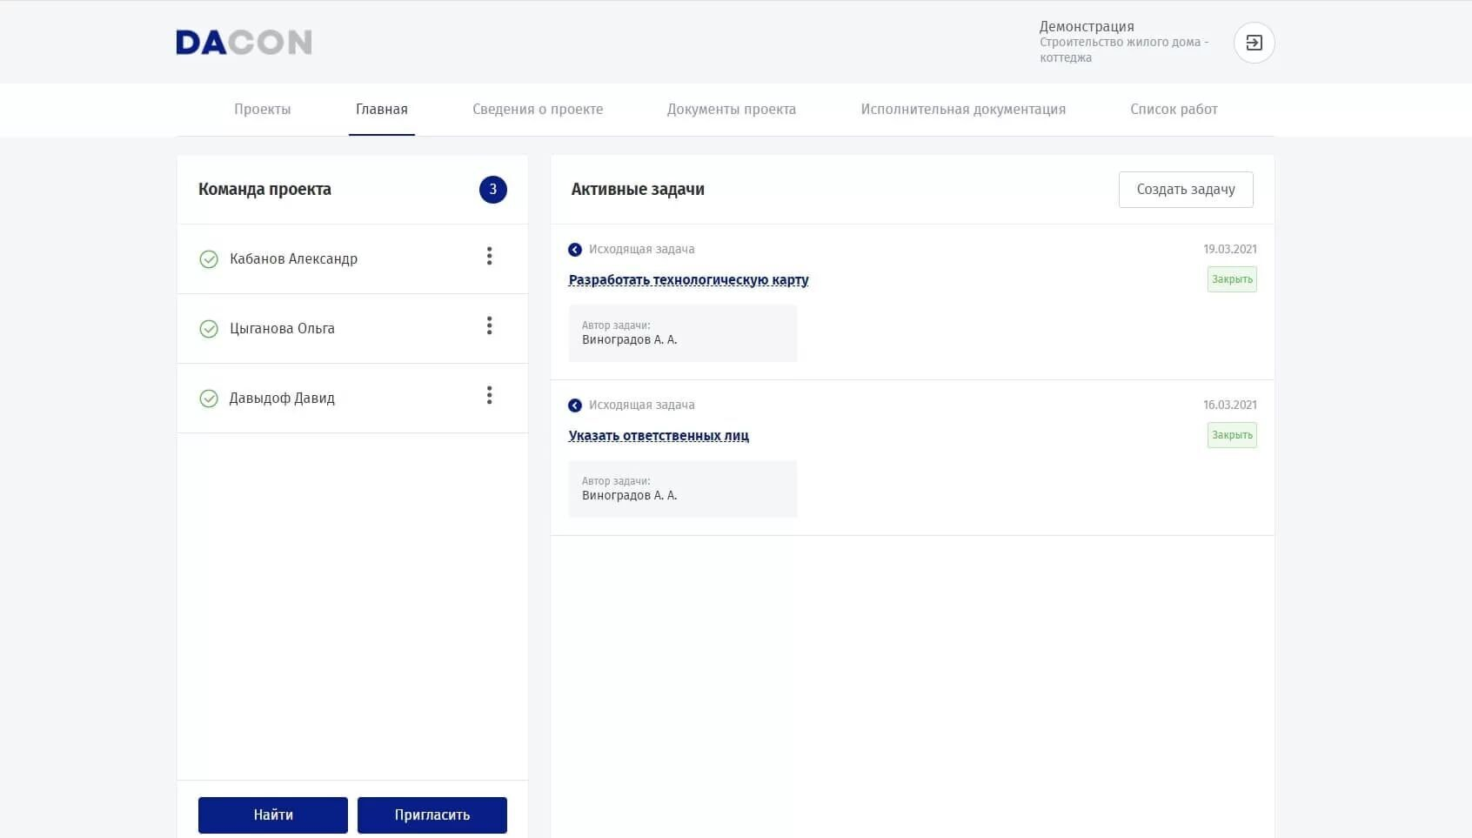Open link Разработать технологическую карту
The image size is (1472, 838).
tap(689, 280)
